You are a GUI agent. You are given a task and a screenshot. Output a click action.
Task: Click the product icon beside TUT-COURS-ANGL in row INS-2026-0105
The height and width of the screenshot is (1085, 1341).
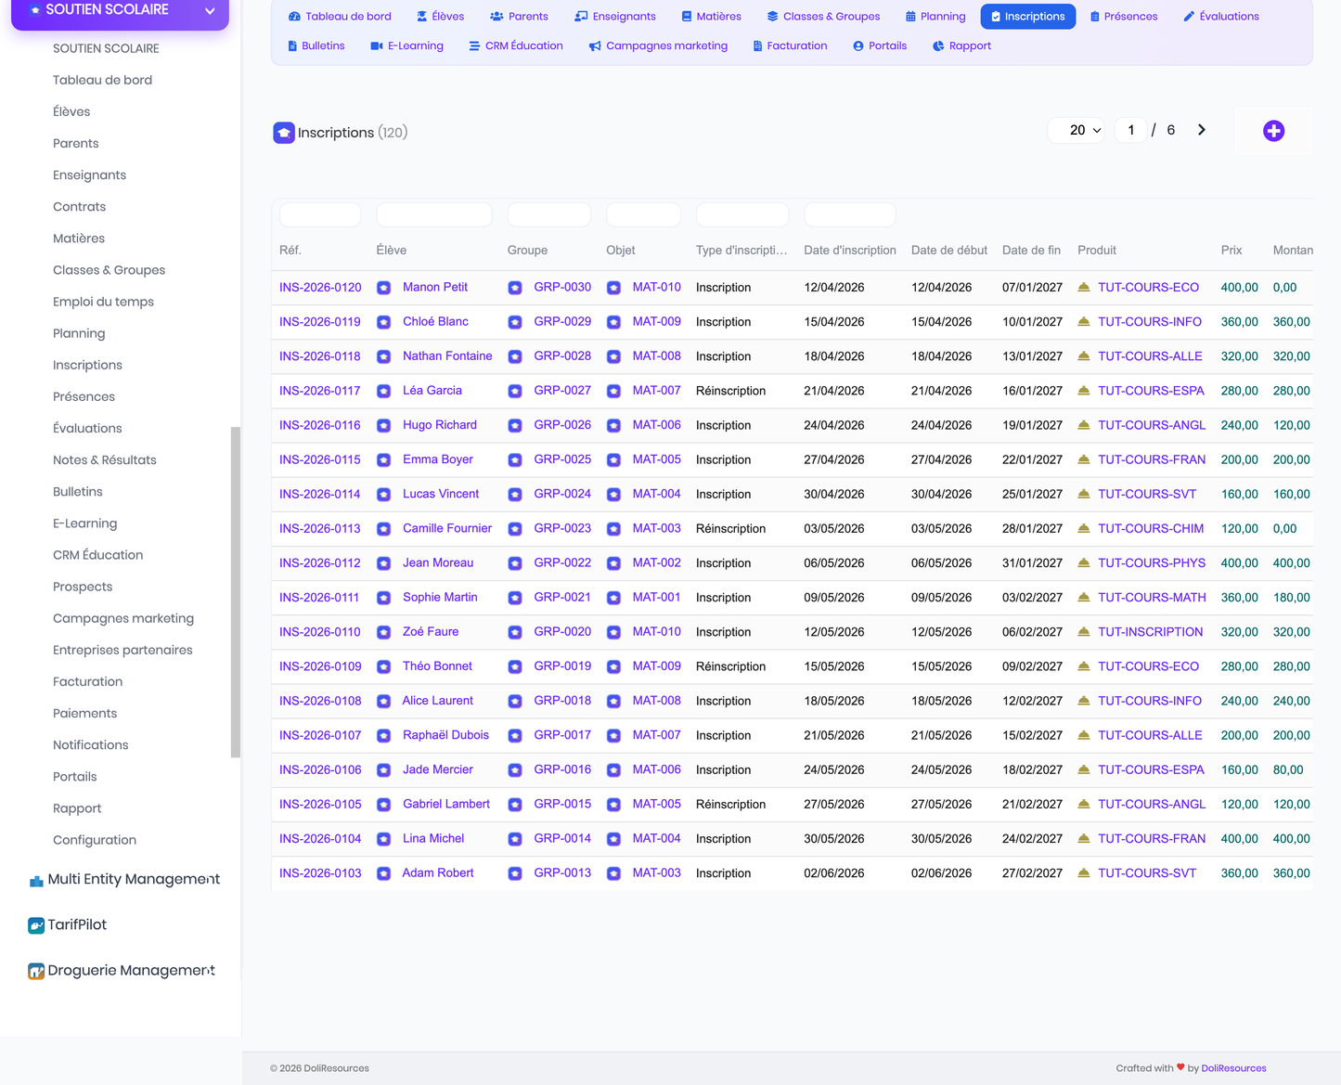point(1083,805)
